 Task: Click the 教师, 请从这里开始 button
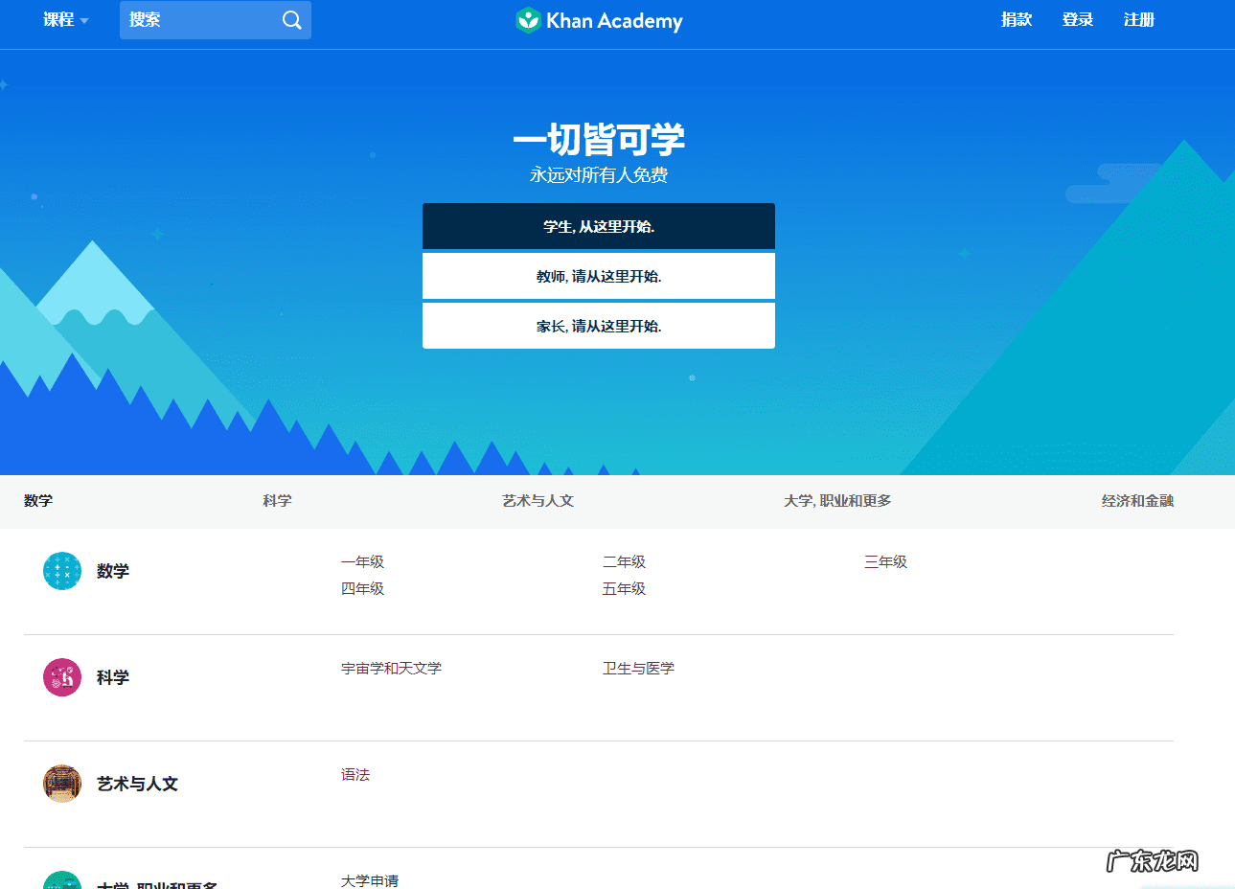[x=598, y=276]
